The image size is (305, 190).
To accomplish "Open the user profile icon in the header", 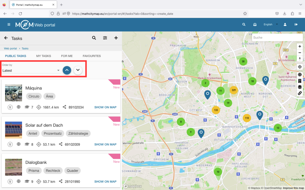I will (285, 25).
